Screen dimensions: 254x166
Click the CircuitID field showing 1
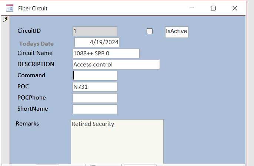95,31
